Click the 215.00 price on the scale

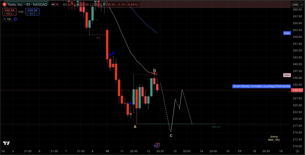pos(297,132)
